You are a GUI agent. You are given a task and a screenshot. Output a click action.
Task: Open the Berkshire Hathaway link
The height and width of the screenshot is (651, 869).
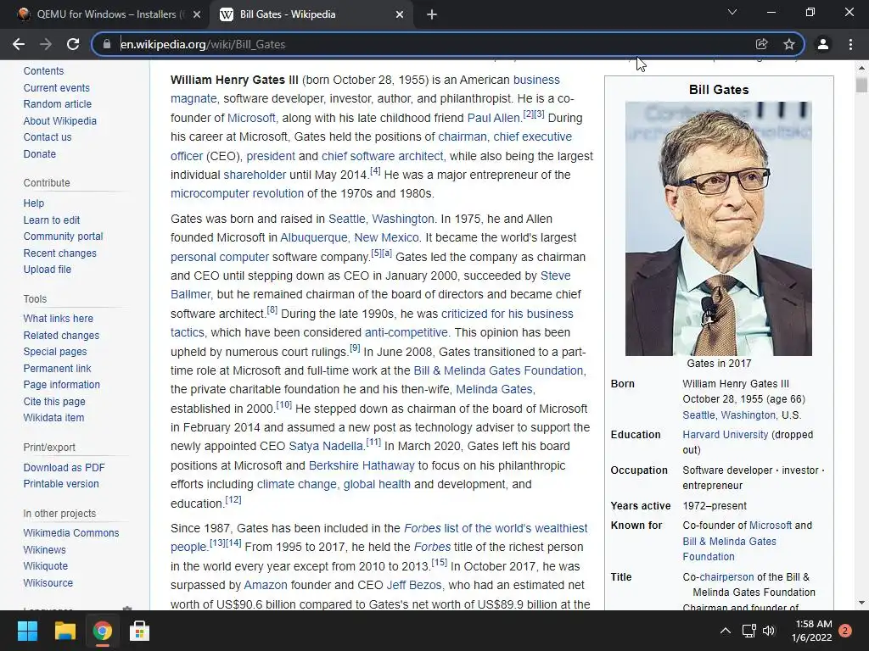click(362, 465)
